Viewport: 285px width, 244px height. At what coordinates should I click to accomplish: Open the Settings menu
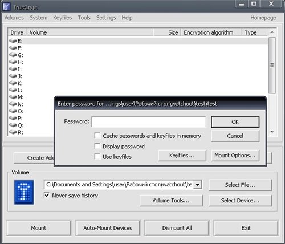(106, 18)
